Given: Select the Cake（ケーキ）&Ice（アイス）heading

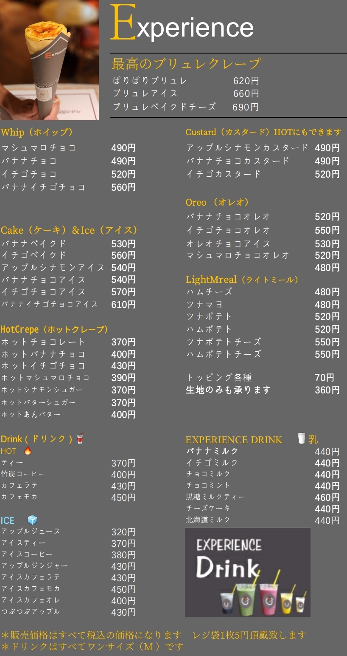Looking at the screenshot, I should point(70,230).
